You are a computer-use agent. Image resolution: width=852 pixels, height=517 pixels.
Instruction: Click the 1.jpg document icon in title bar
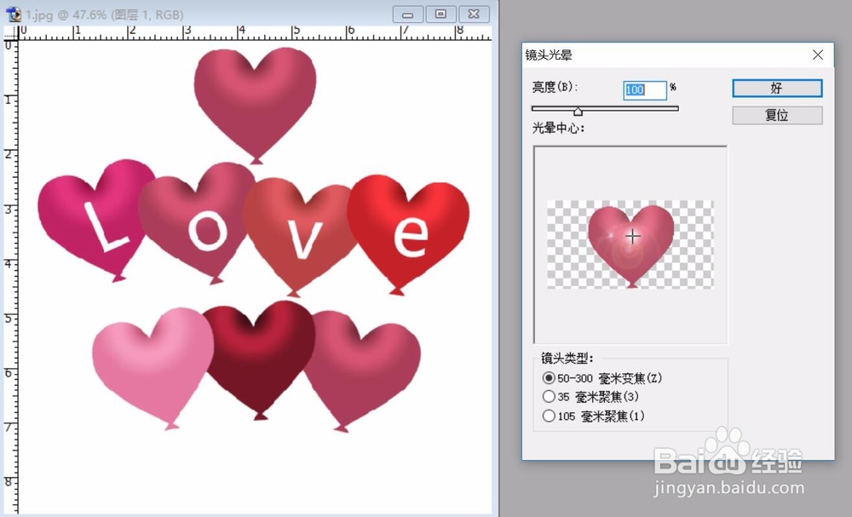12,13
